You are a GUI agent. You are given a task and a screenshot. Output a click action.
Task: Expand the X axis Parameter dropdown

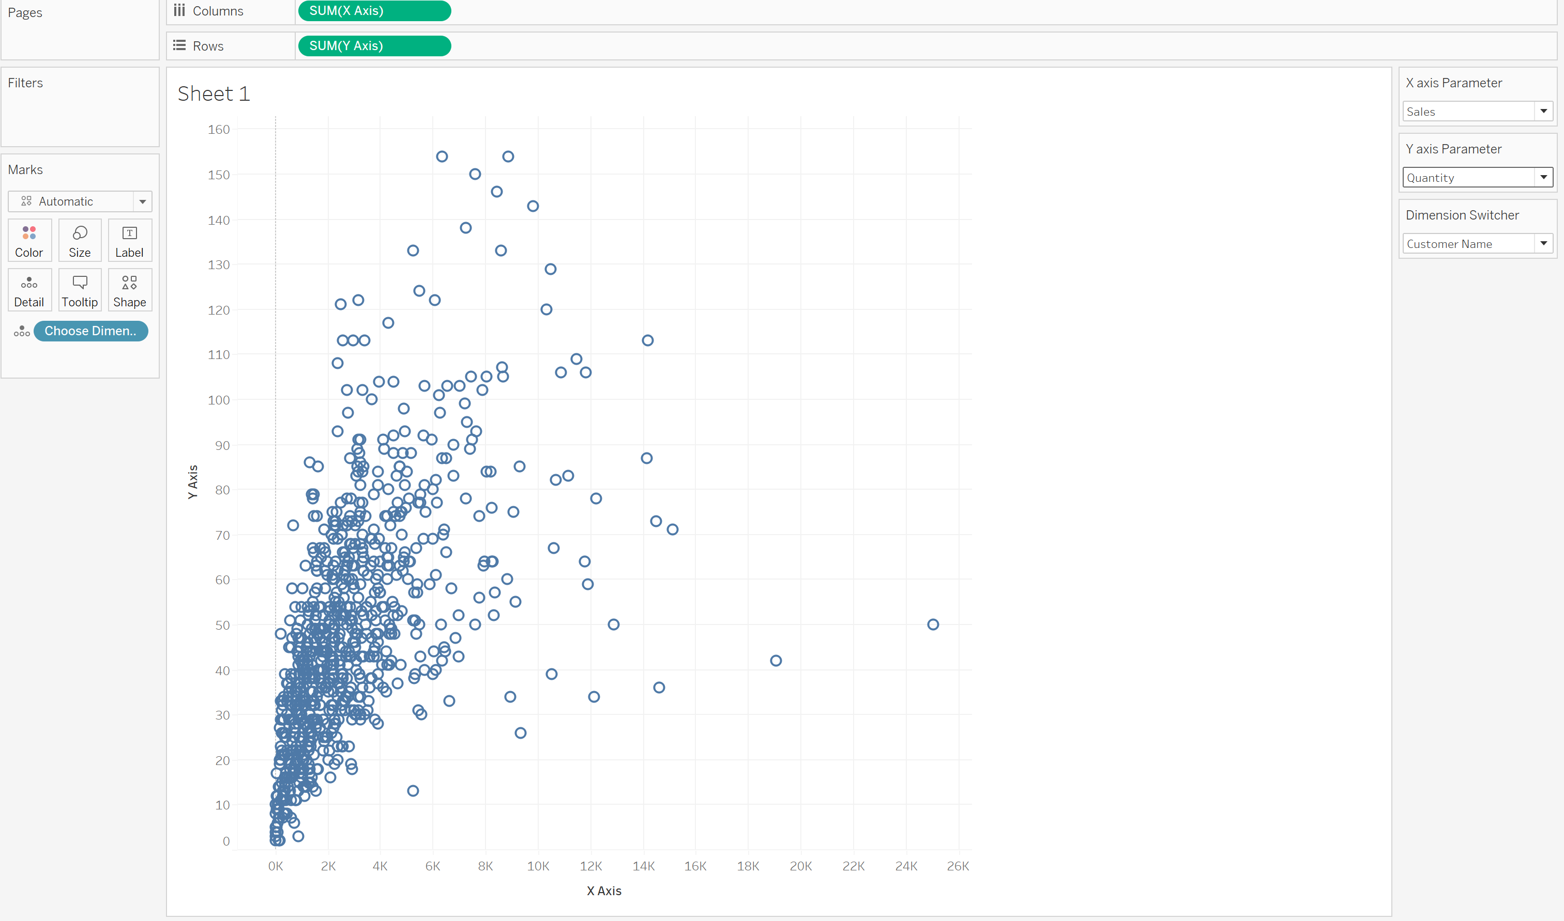coord(1543,111)
